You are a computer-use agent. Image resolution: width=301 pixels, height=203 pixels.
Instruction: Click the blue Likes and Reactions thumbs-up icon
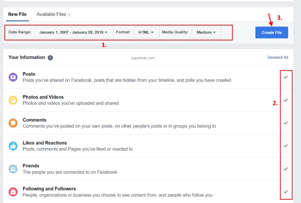tap(13, 146)
